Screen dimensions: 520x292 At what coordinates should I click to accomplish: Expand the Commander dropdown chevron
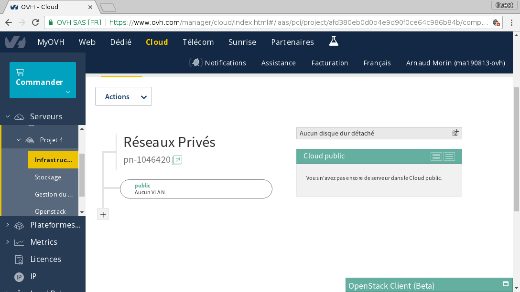click(x=68, y=92)
